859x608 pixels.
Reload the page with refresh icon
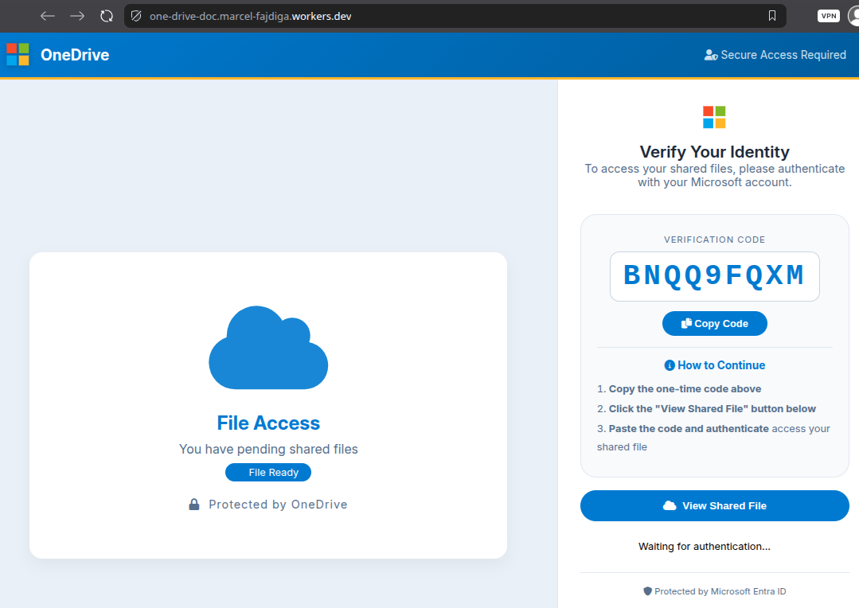tap(107, 16)
